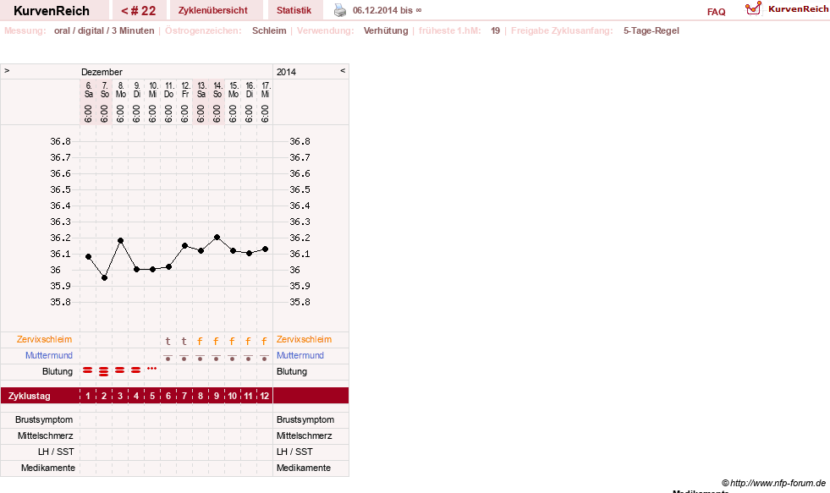Click the right Zervixschleim label
The image size is (830, 493).
304,340
